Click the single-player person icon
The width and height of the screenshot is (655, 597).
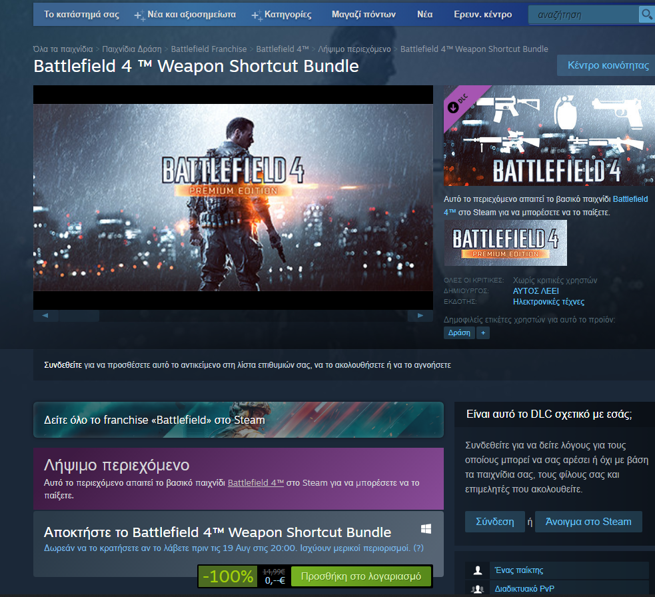click(x=478, y=570)
